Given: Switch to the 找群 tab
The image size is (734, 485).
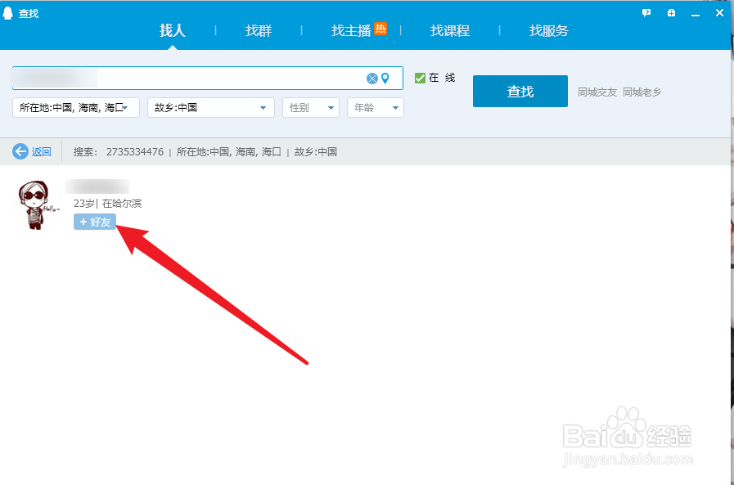Looking at the screenshot, I should click(258, 30).
